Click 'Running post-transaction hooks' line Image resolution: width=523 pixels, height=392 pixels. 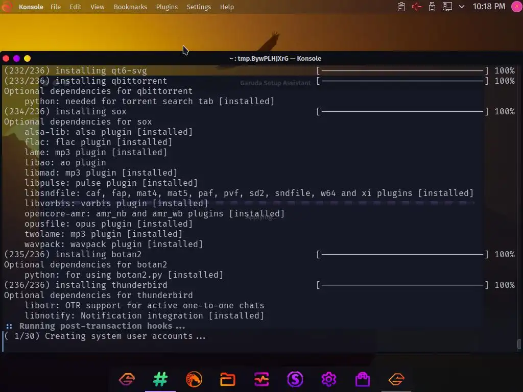96,326
